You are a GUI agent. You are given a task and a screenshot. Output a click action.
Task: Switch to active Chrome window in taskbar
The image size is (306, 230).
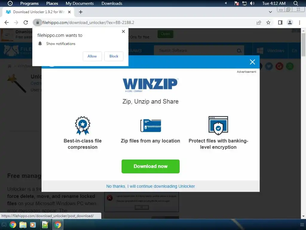point(58,225)
